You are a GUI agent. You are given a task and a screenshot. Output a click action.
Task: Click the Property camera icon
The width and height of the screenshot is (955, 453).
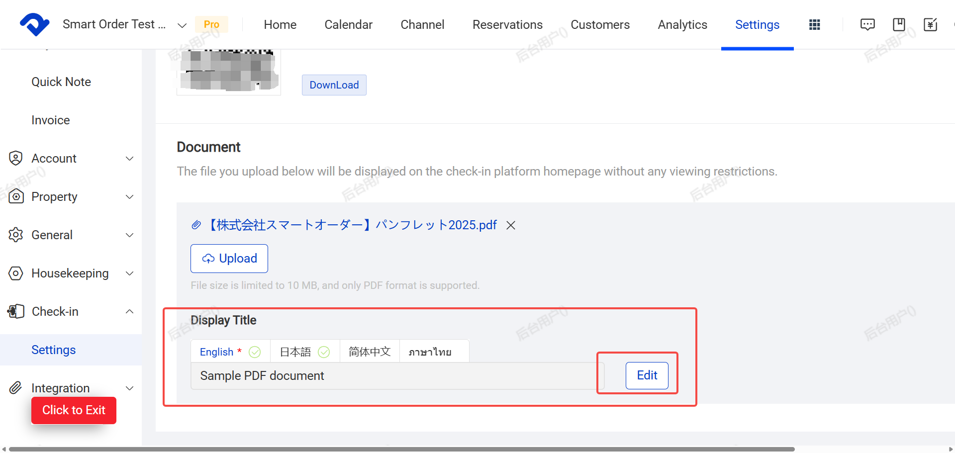(x=16, y=196)
